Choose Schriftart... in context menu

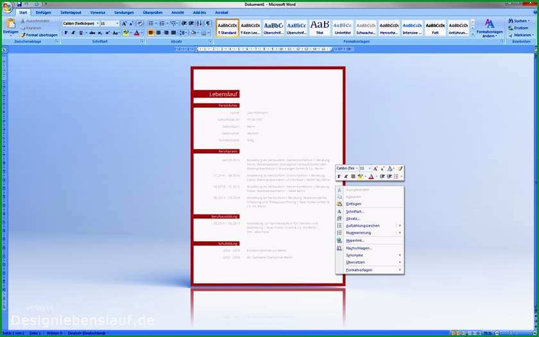370,212
